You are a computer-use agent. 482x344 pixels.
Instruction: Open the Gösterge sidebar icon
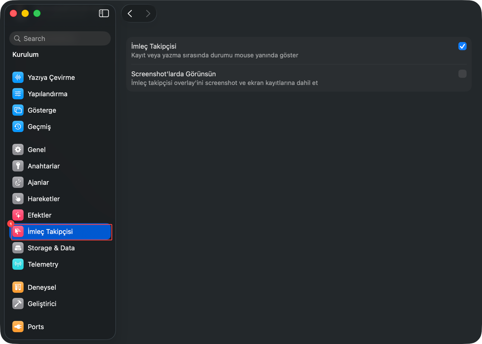tap(18, 110)
